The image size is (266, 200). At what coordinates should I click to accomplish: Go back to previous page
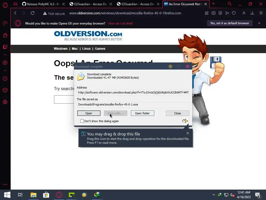click(15, 13)
